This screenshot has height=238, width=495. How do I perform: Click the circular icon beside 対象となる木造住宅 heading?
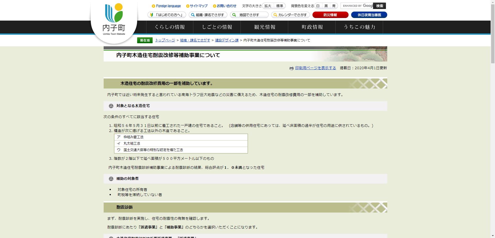click(111, 106)
